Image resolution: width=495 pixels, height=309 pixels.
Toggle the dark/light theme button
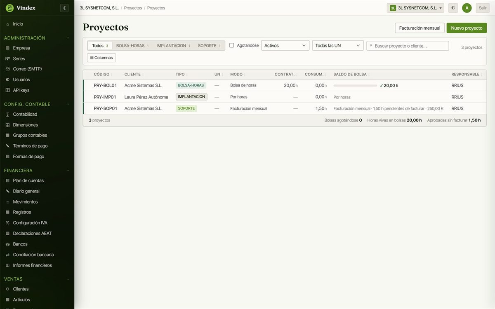point(453,8)
